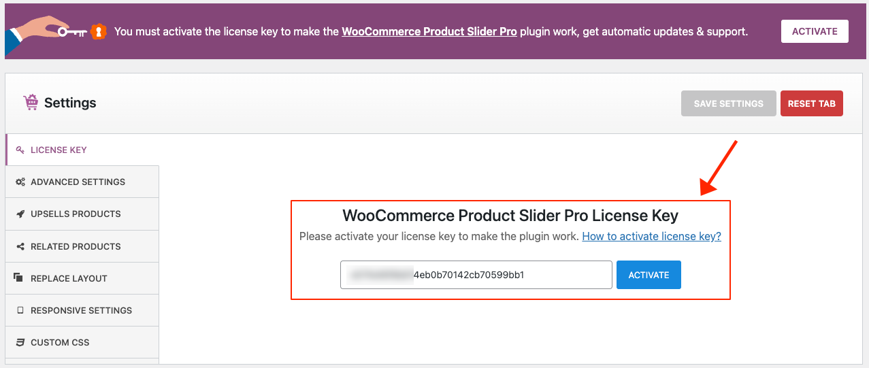This screenshot has width=869, height=368.
Task: Click the CSS3 shield icon
Action: point(20,343)
